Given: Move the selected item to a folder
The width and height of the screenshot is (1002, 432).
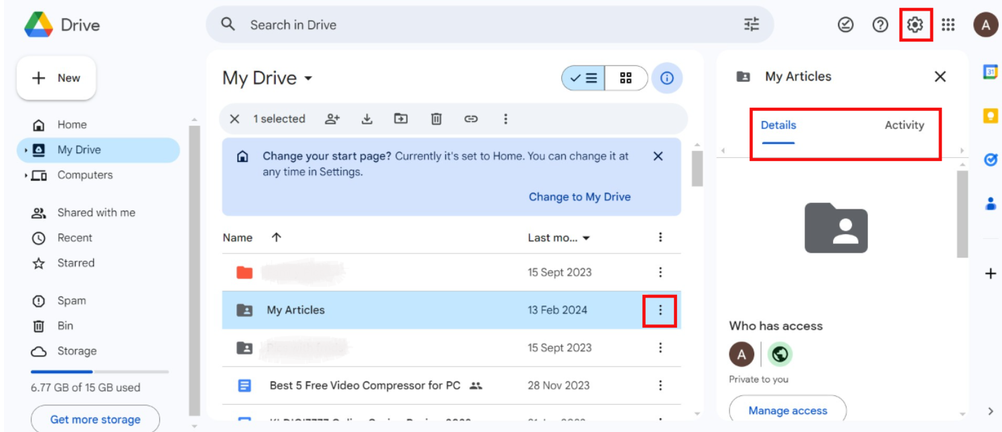Looking at the screenshot, I should 401,119.
